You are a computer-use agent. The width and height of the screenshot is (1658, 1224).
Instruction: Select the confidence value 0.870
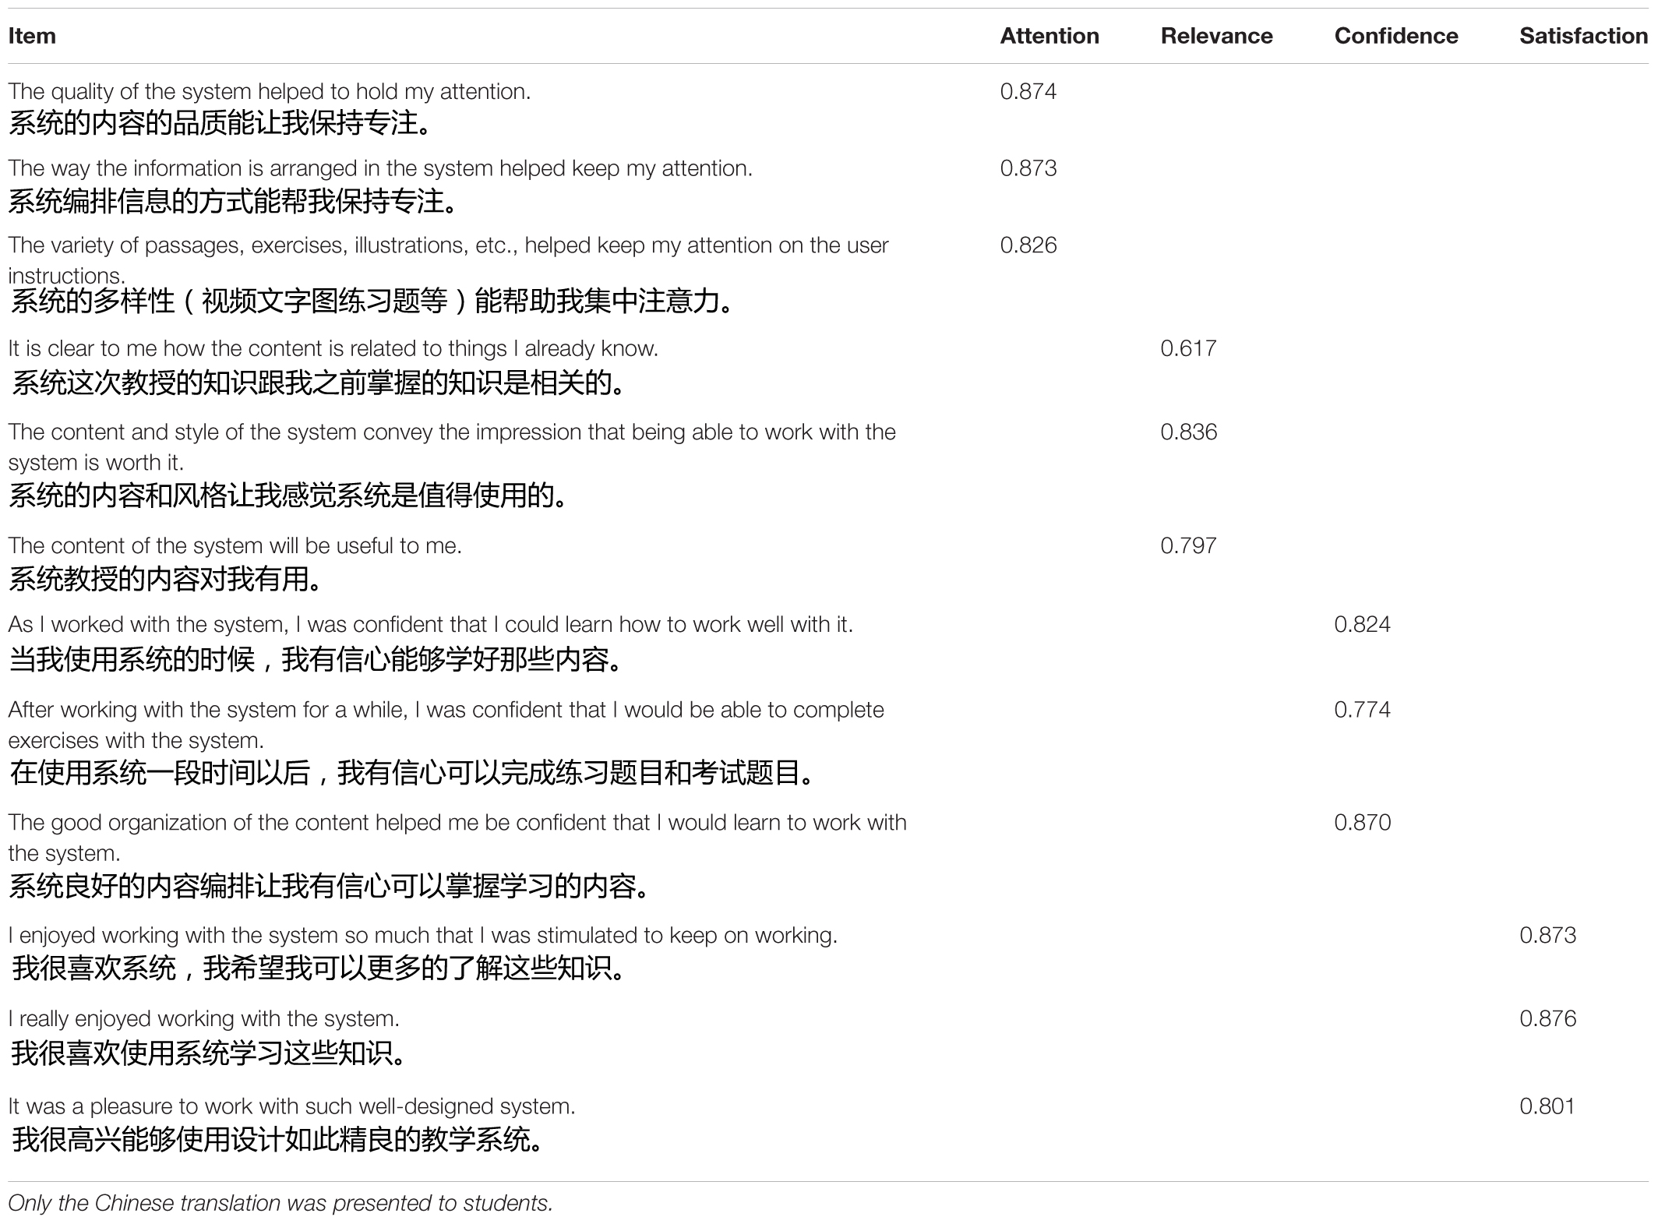1362,823
